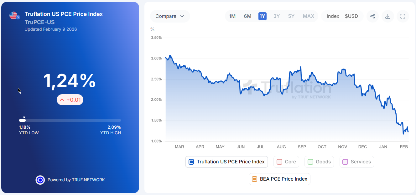Click Powered by TRUF.NETWORK link
416x195 pixels.
click(x=76, y=180)
